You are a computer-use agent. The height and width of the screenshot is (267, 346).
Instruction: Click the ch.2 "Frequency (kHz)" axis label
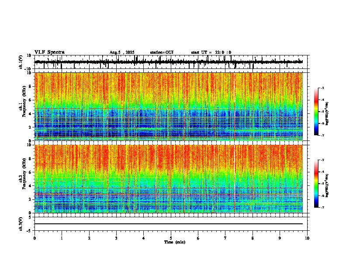pos(24,174)
